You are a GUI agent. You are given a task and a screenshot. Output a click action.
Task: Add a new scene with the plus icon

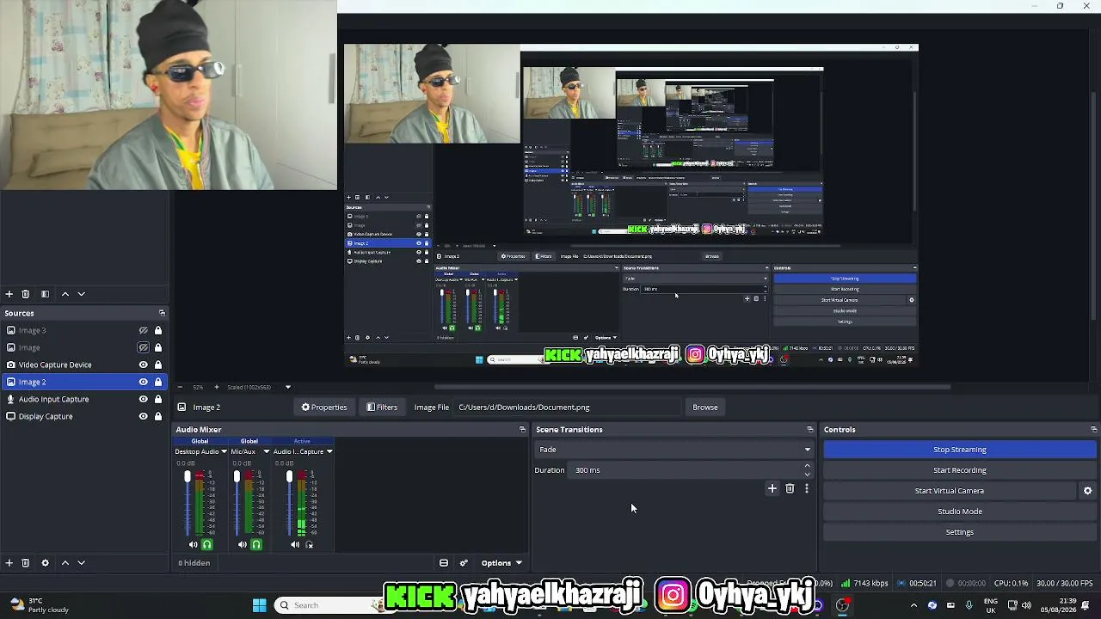9,294
